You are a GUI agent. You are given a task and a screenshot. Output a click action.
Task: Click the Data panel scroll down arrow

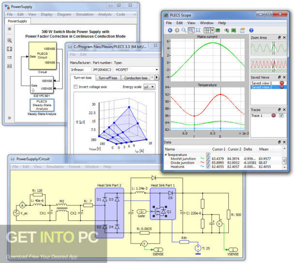coord(284,167)
